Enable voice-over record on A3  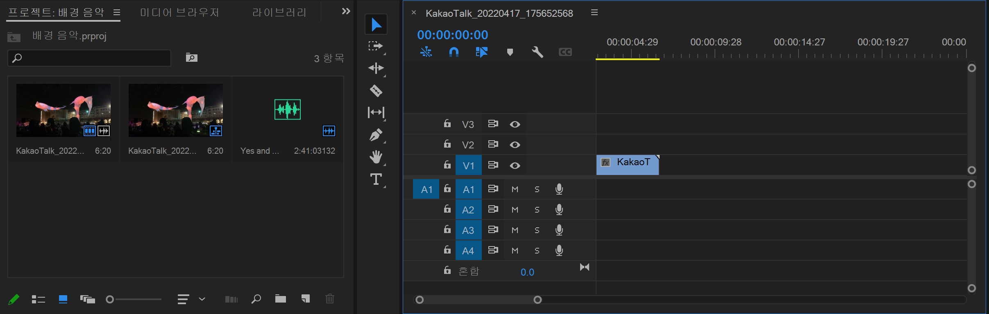tap(559, 230)
